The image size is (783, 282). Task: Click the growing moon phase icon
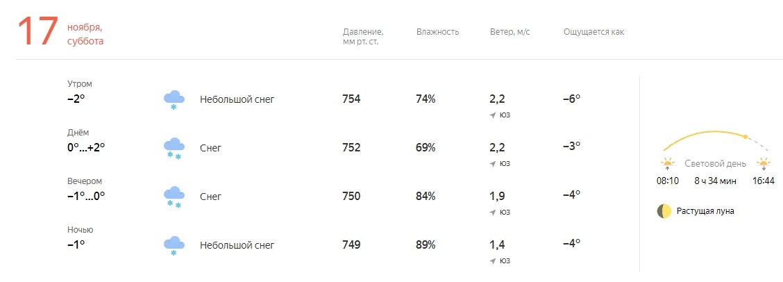tap(664, 211)
